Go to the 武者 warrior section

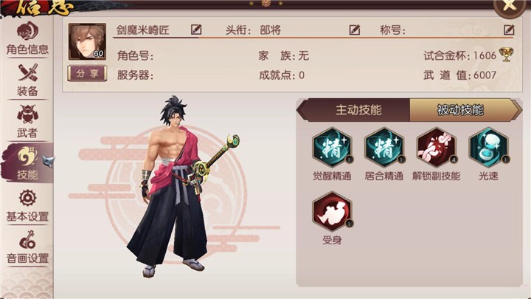click(27, 122)
